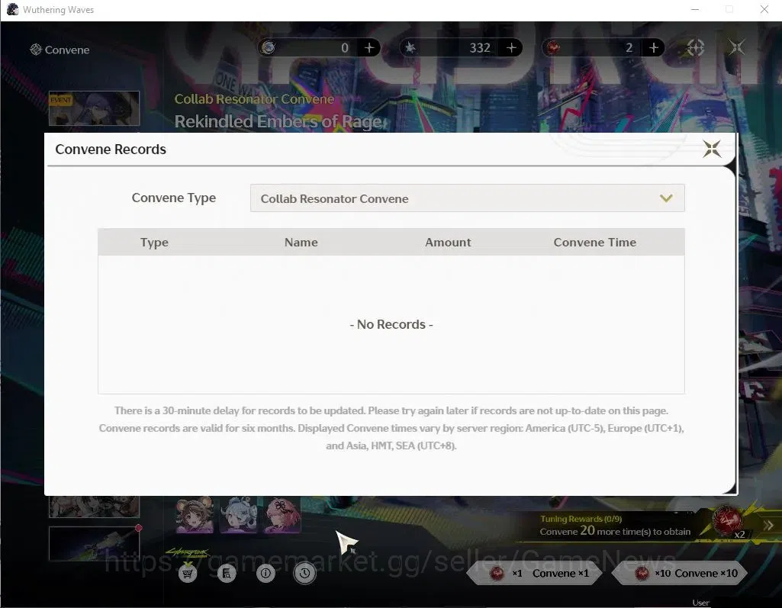Screen dimensions: 782x608
Task: Minimize the Wuthering Waves window
Action: [695, 9]
